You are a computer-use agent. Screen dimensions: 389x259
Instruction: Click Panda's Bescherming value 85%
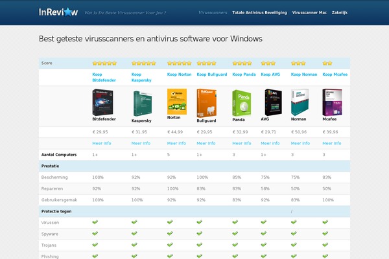[x=237, y=177]
